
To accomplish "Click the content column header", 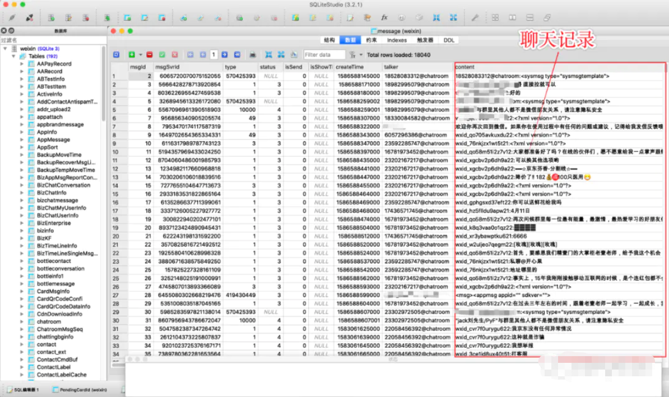I will coord(560,67).
